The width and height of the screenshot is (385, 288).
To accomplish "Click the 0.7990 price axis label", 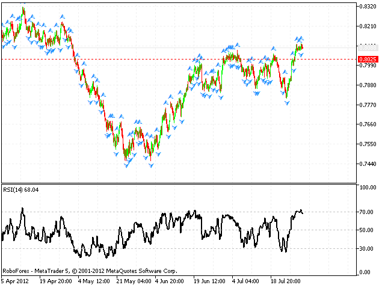I will point(368,66).
